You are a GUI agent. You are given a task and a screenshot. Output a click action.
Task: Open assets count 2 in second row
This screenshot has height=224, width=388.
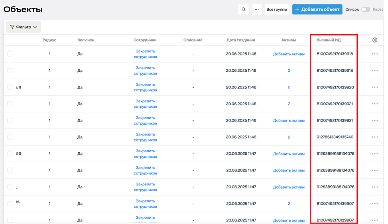[x=289, y=71]
